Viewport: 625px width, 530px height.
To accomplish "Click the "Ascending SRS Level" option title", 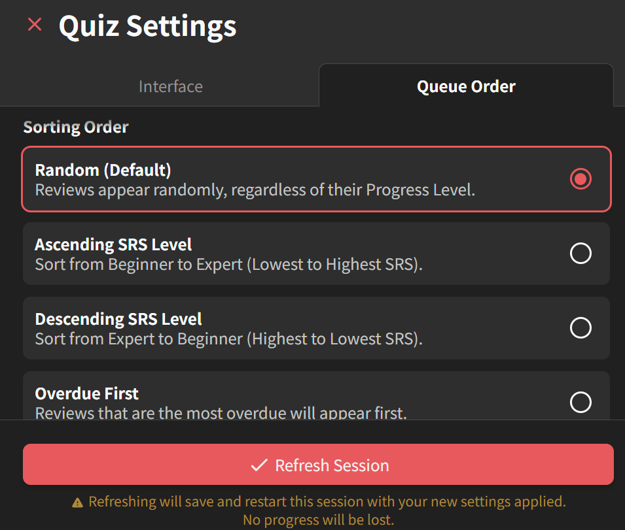I will 113,244.
